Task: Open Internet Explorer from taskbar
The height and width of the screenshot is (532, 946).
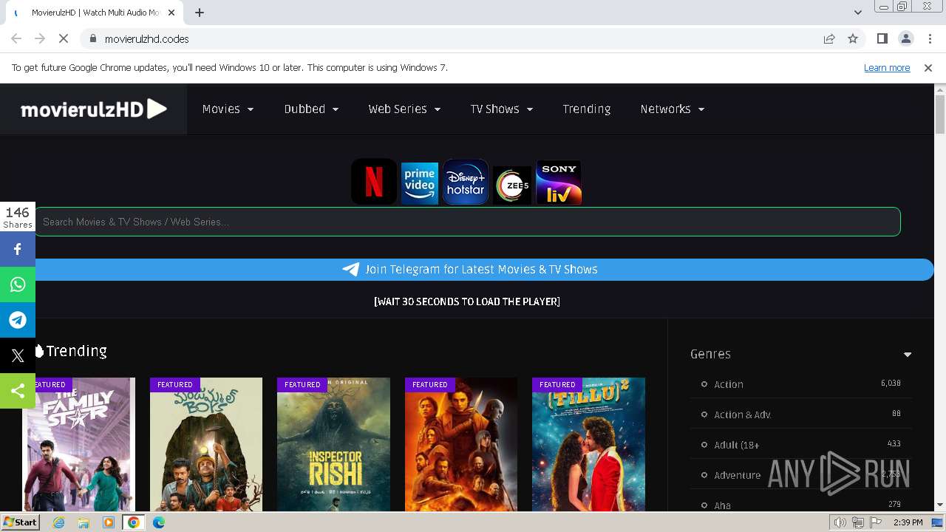Action: pyautogui.click(x=59, y=522)
